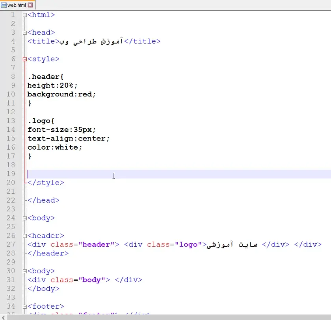Click the closing </body> tag on line 32

pyautogui.click(x=43, y=289)
